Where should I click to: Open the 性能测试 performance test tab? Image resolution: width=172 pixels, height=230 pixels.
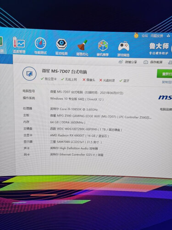pos(40,46)
